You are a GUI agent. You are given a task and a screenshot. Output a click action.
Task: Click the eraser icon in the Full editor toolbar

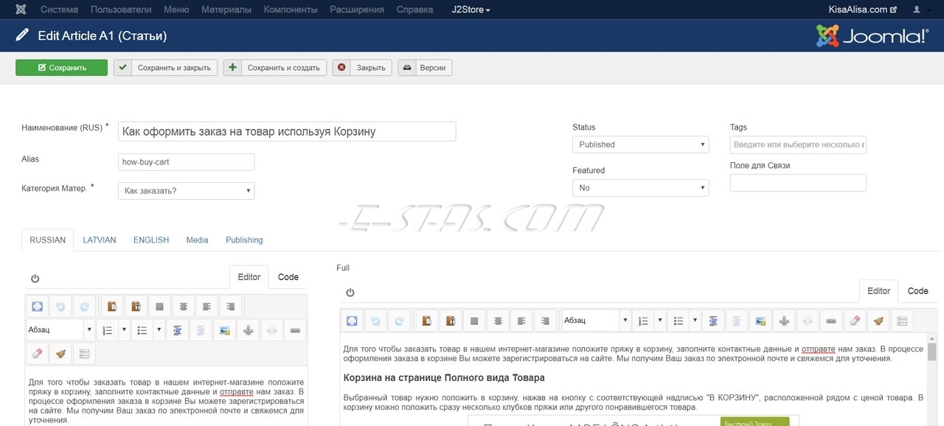854,321
